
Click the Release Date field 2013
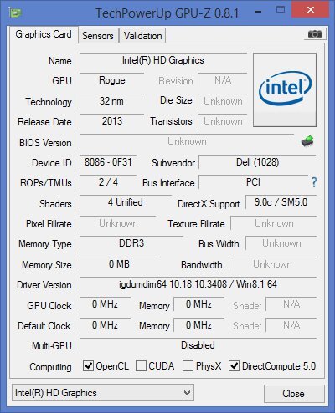coord(111,121)
